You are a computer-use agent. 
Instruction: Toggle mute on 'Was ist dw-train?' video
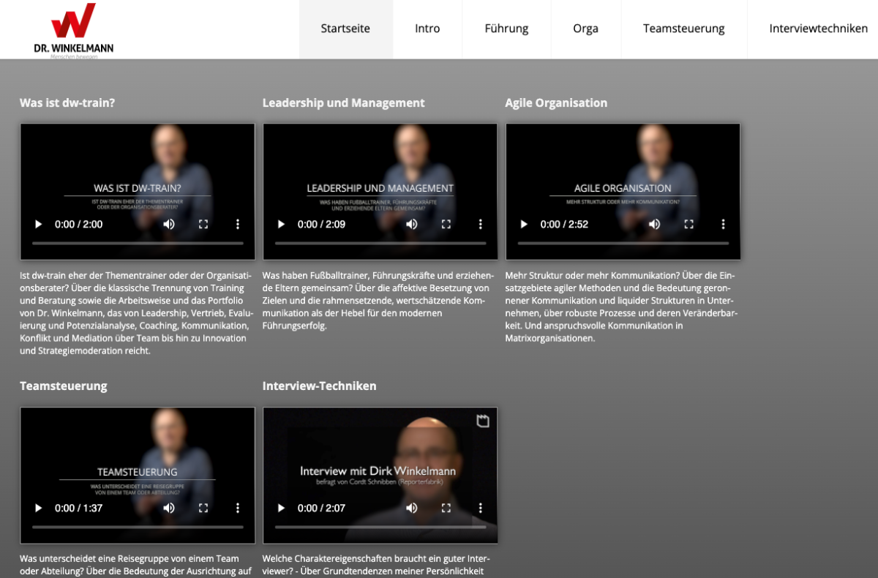click(169, 225)
